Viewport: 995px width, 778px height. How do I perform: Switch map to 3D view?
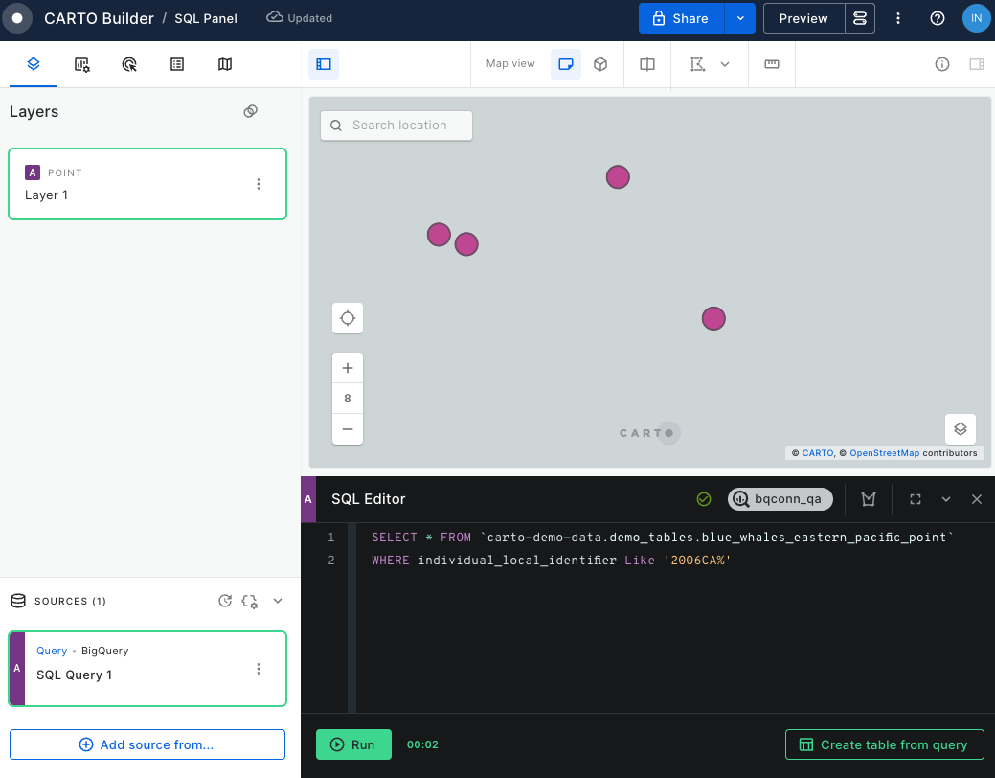[600, 64]
